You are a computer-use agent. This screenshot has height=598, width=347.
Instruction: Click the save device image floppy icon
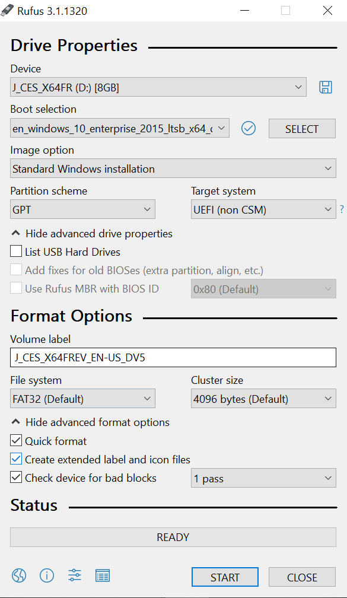325,87
